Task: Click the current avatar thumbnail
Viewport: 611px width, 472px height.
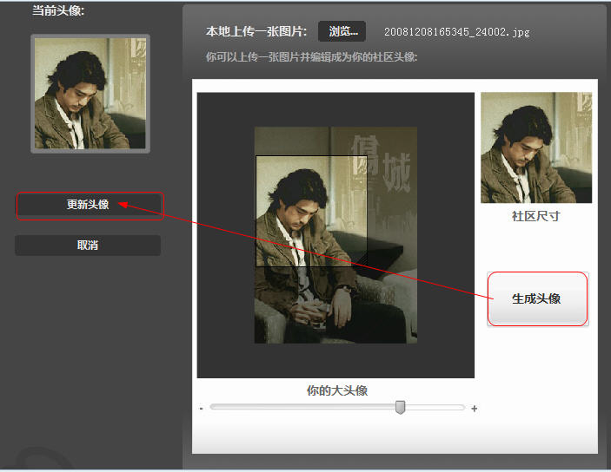Action: [x=90, y=94]
